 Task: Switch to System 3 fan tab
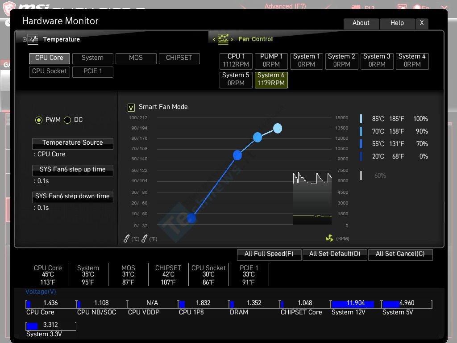tap(377, 61)
